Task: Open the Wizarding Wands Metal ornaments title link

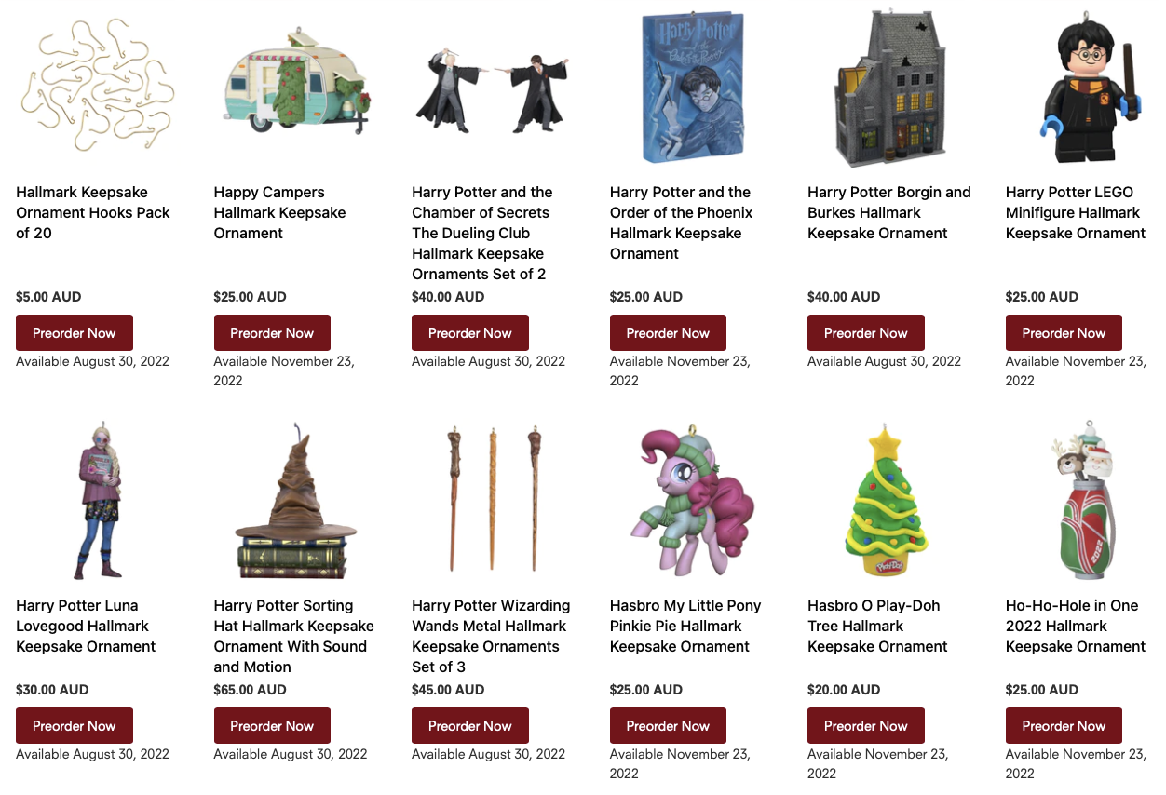Action: [491, 637]
